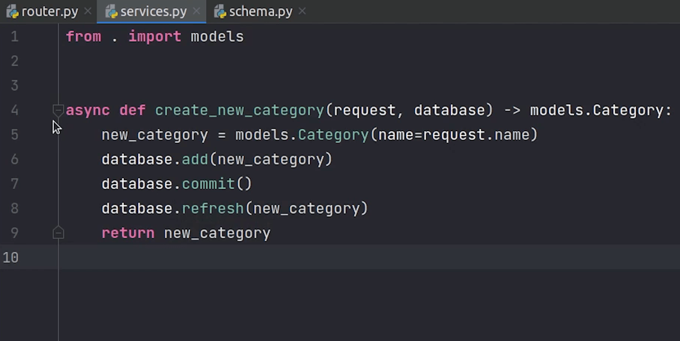Open the schema.py tab
Screen dimensions: 680x341
click(x=261, y=12)
